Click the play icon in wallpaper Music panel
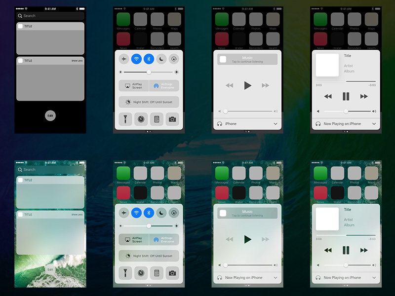395x296 pixels. (x=248, y=239)
